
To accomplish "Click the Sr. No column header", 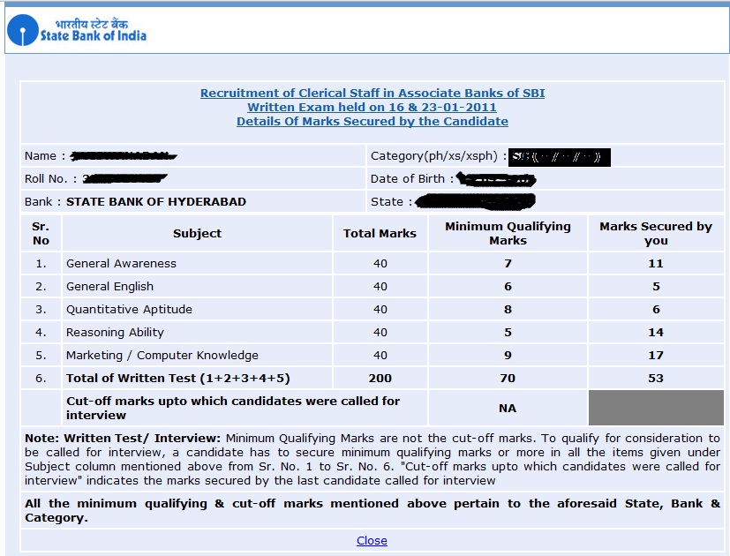I will (x=41, y=233).
